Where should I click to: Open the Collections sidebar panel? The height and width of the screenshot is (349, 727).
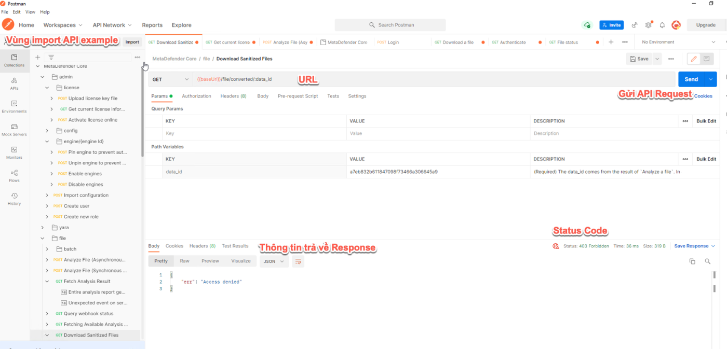14,60
